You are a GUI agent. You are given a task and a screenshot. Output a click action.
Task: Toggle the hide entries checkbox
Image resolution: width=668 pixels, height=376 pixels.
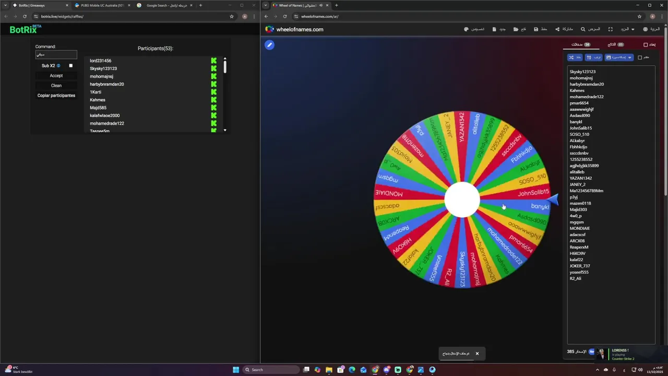coord(646,45)
